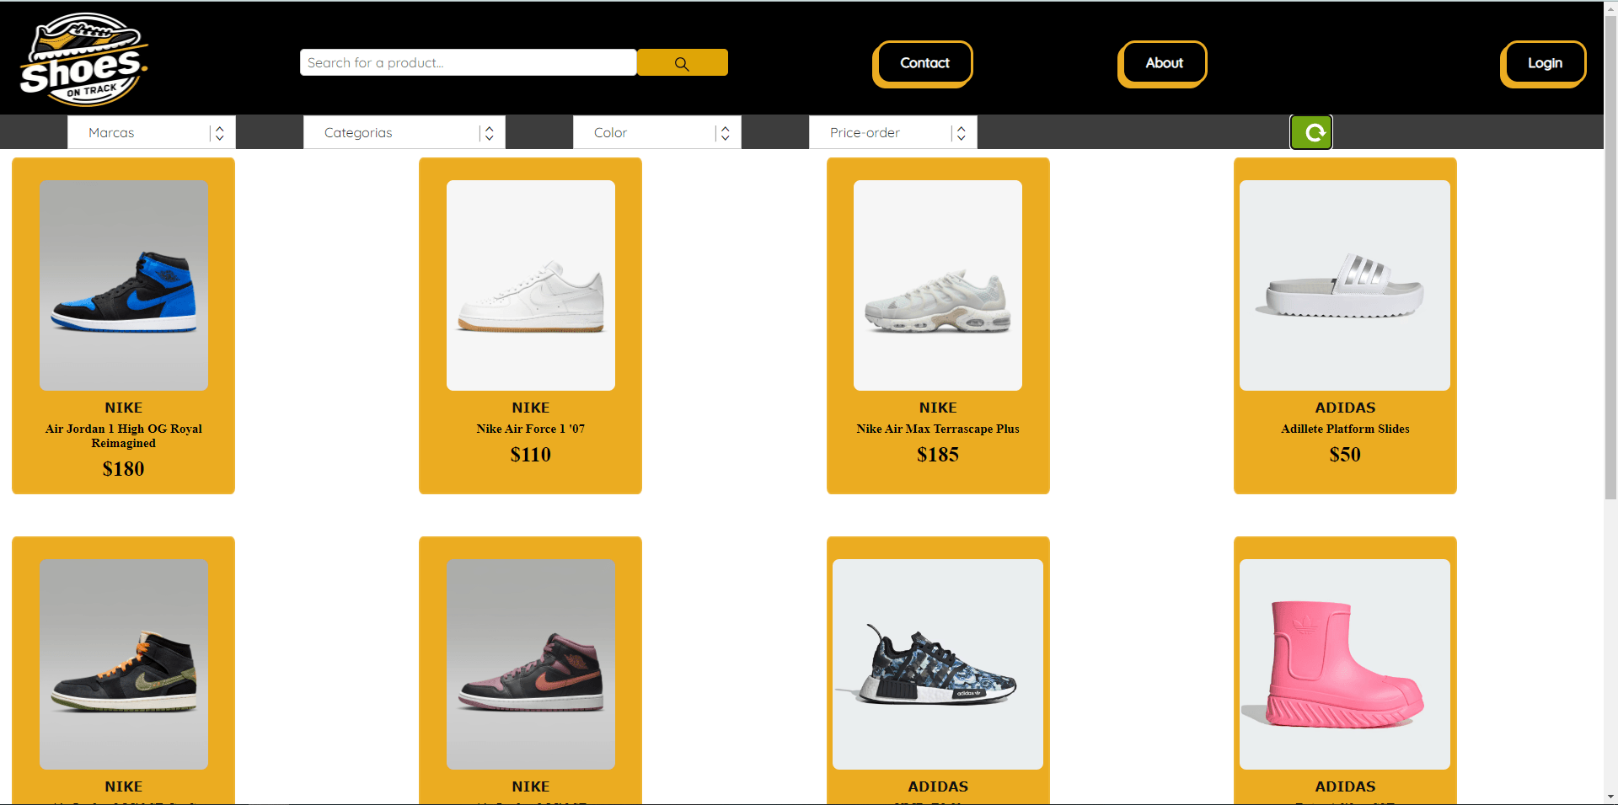The width and height of the screenshot is (1618, 805).
Task: Click the green refresh filters icon
Action: [x=1311, y=132]
